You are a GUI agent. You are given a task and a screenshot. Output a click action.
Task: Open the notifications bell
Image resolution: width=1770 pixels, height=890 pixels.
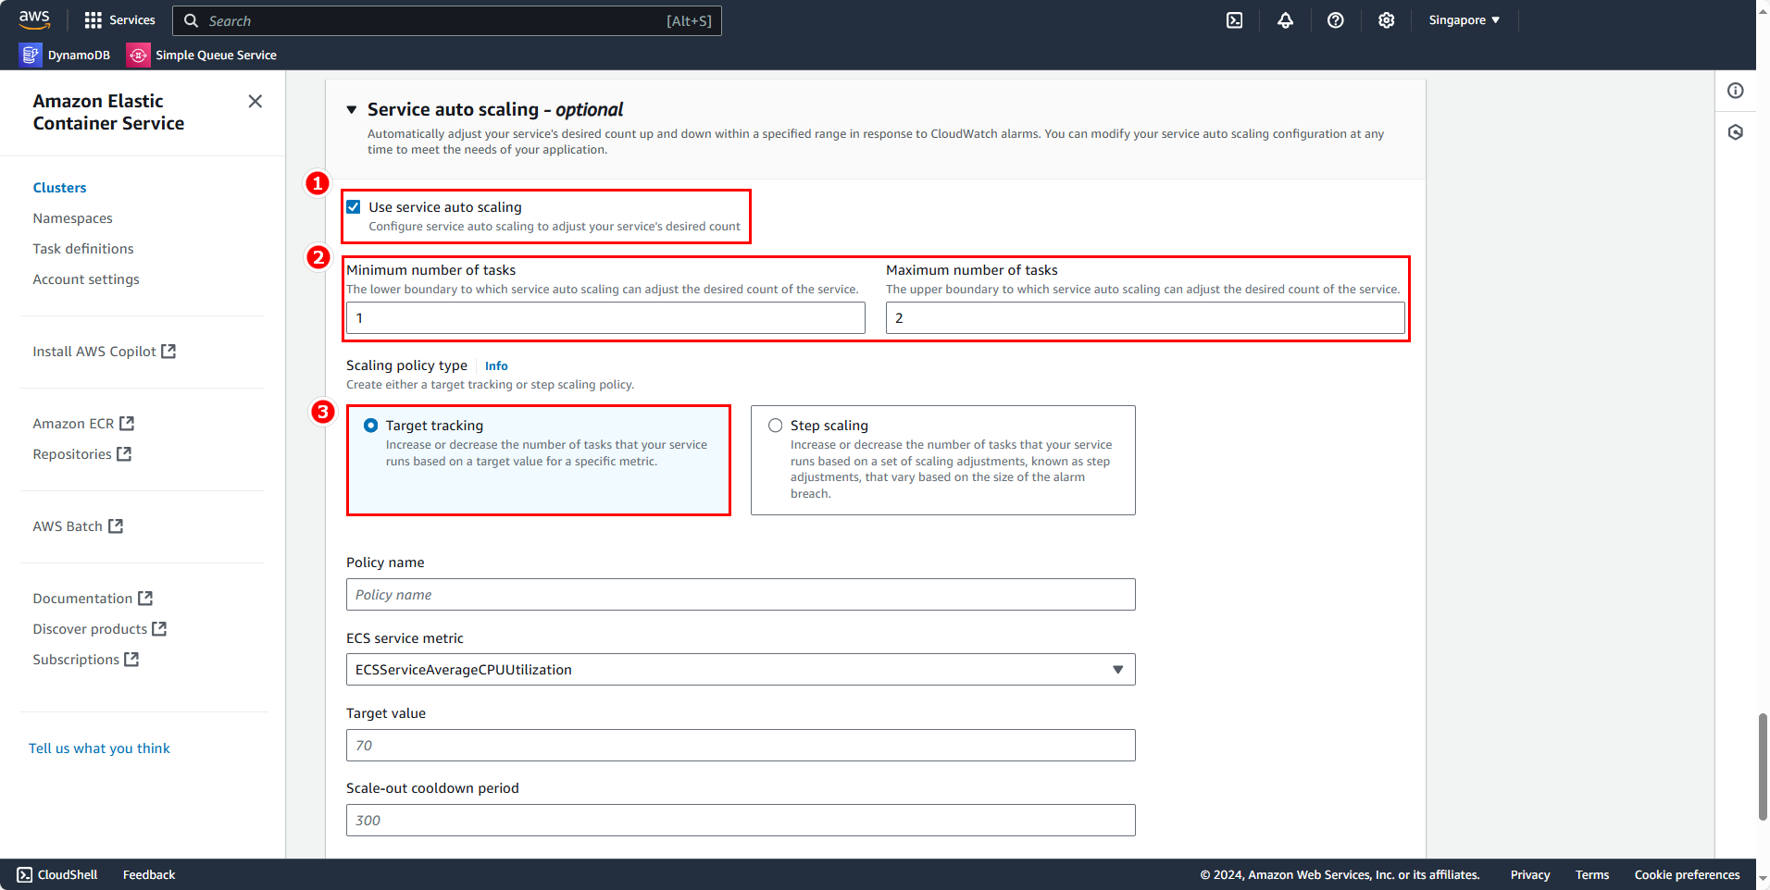pyautogui.click(x=1285, y=20)
